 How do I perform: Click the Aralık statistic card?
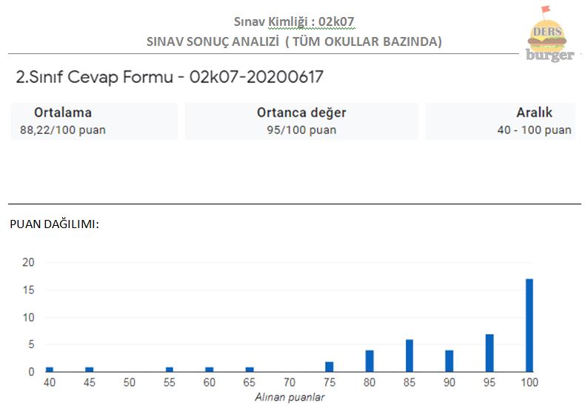click(500, 121)
